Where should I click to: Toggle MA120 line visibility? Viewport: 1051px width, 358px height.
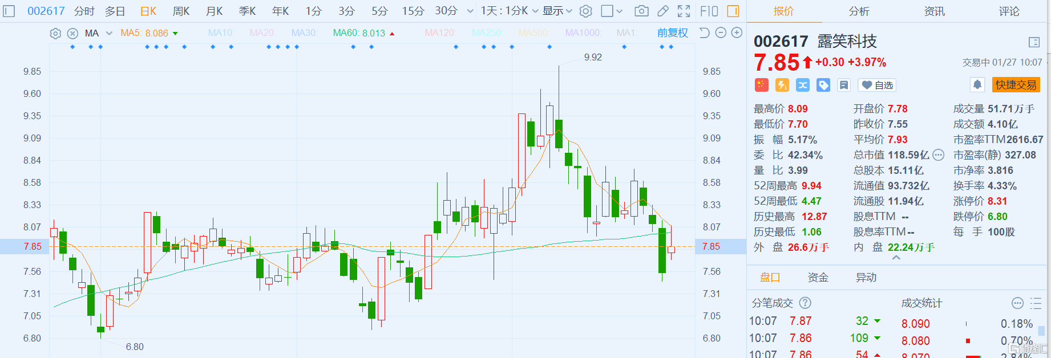coord(440,33)
